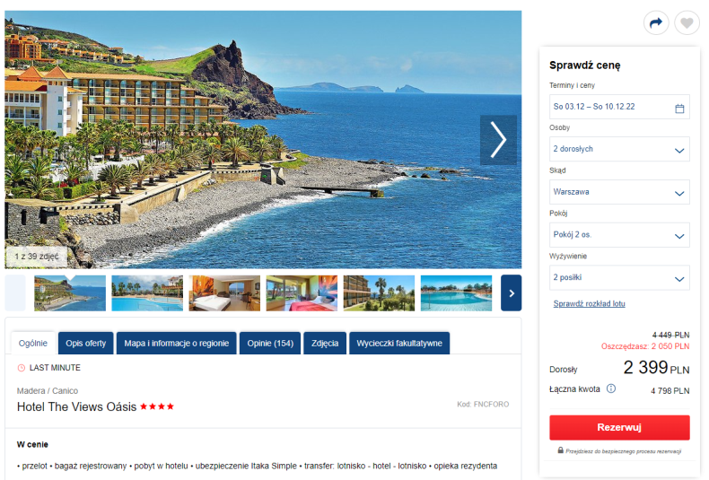Screen dimensions: 709x480
Task: Open the Warszawa departure dropdown
Action: (619, 192)
